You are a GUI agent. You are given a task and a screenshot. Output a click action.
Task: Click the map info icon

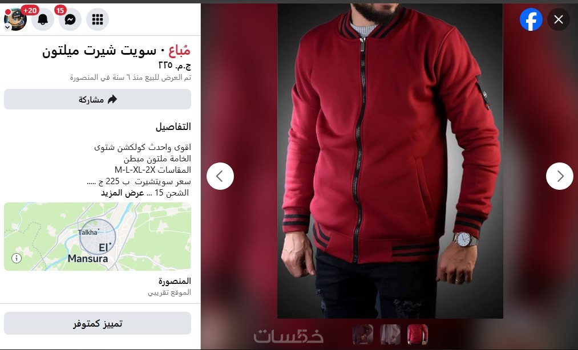tap(16, 258)
